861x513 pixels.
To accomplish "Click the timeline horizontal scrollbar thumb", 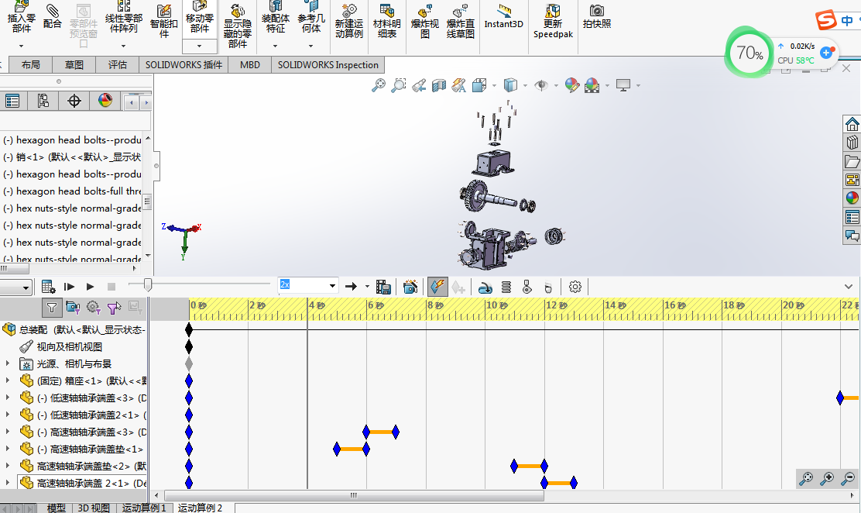I will coord(354,495).
